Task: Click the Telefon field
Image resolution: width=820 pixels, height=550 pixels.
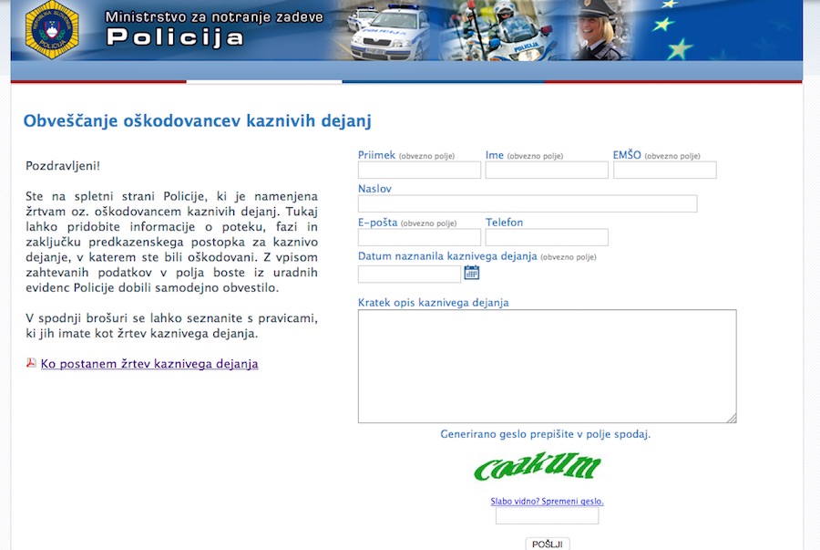Action: click(546, 236)
